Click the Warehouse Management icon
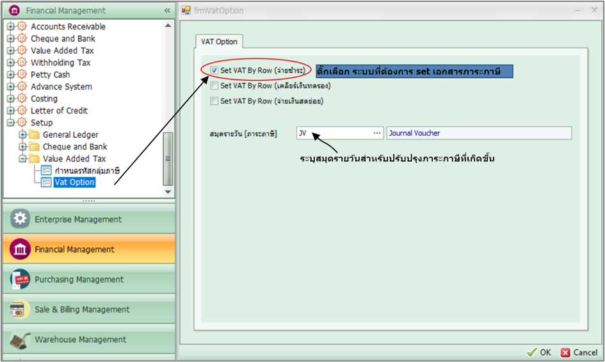 [x=20, y=340]
